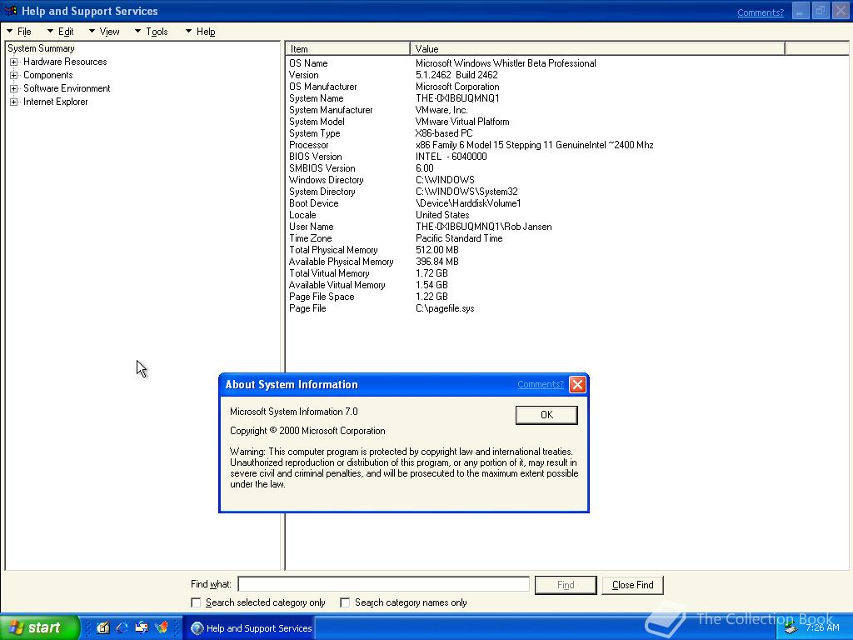
Task: Click the Show Desktop quick launch icon
Action: (x=102, y=627)
